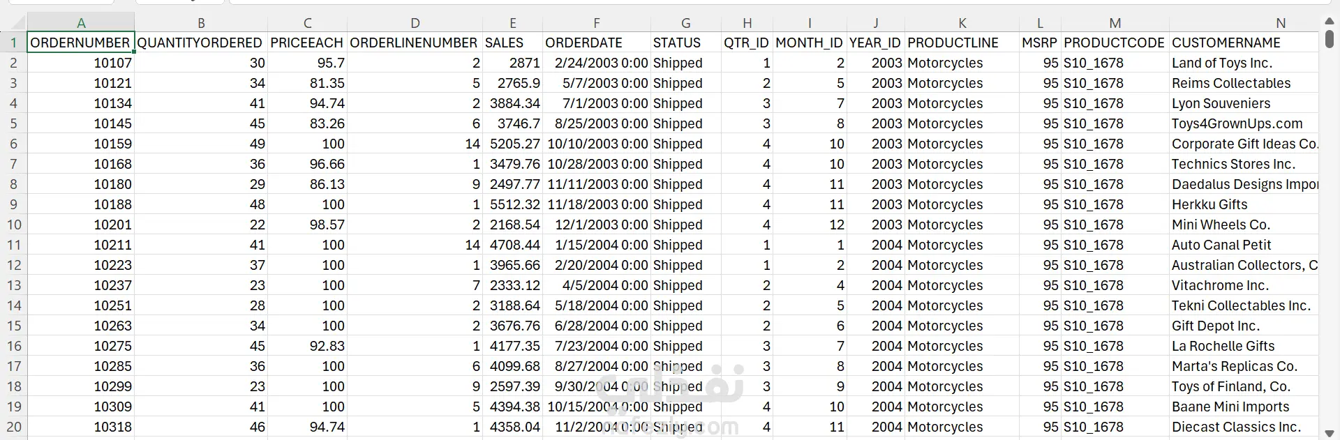Select column A header
Viewport: 1340px width, 440px height.
tap(81, 23)
